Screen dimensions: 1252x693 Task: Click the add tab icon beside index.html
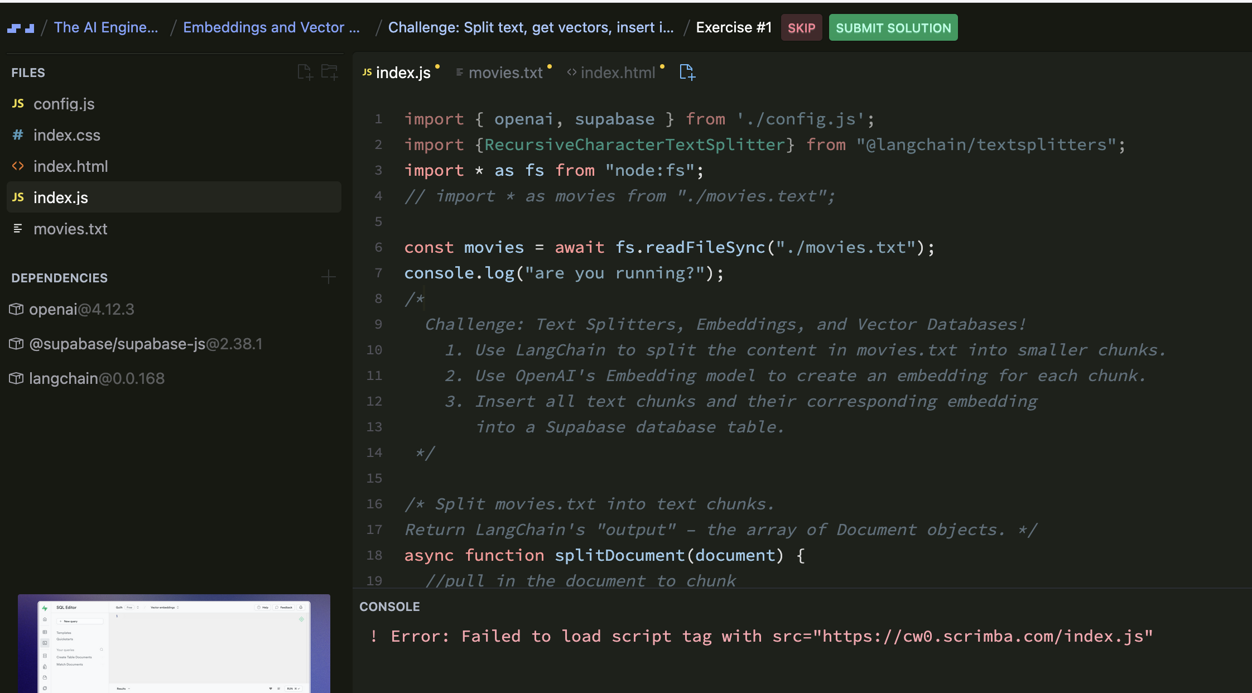click(x=687, y=73)
